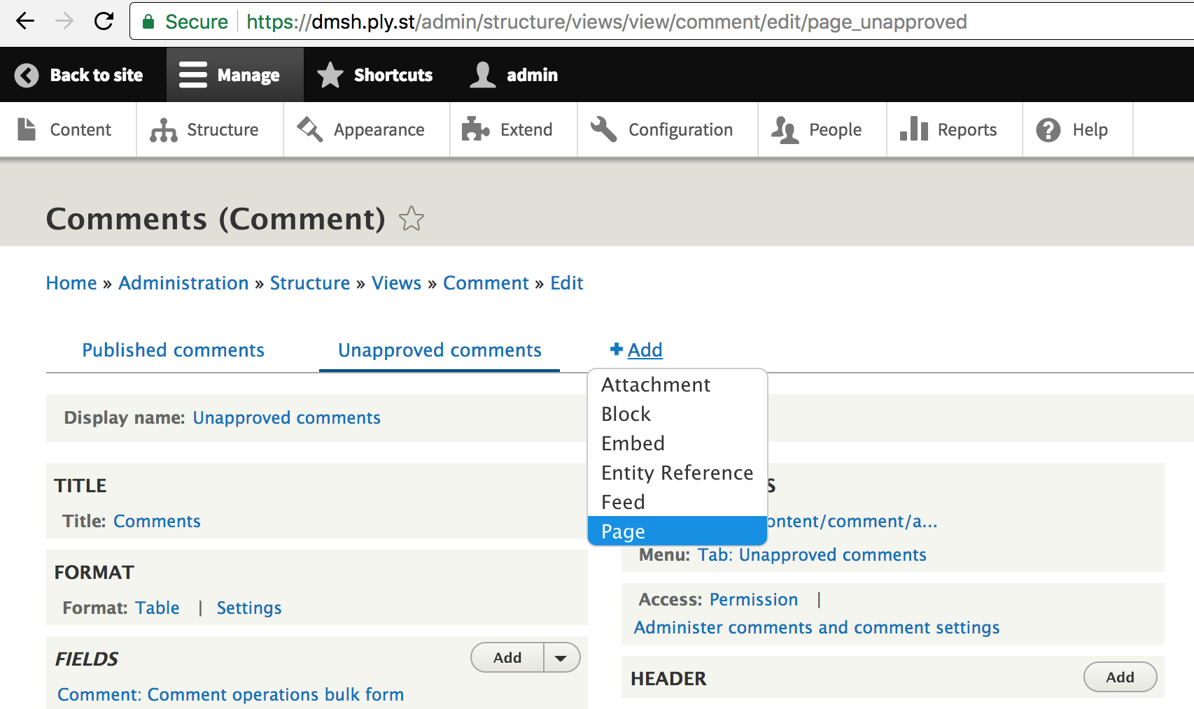Image resolution: width=1194 pixels, height=709 pixels.
Task: Open Configuration via the wrench icon
Action: coord(603,129)
